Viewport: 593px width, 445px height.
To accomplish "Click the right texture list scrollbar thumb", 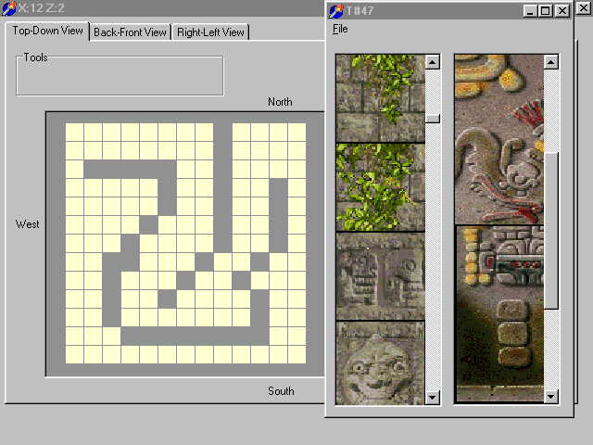I will [551, 231].
